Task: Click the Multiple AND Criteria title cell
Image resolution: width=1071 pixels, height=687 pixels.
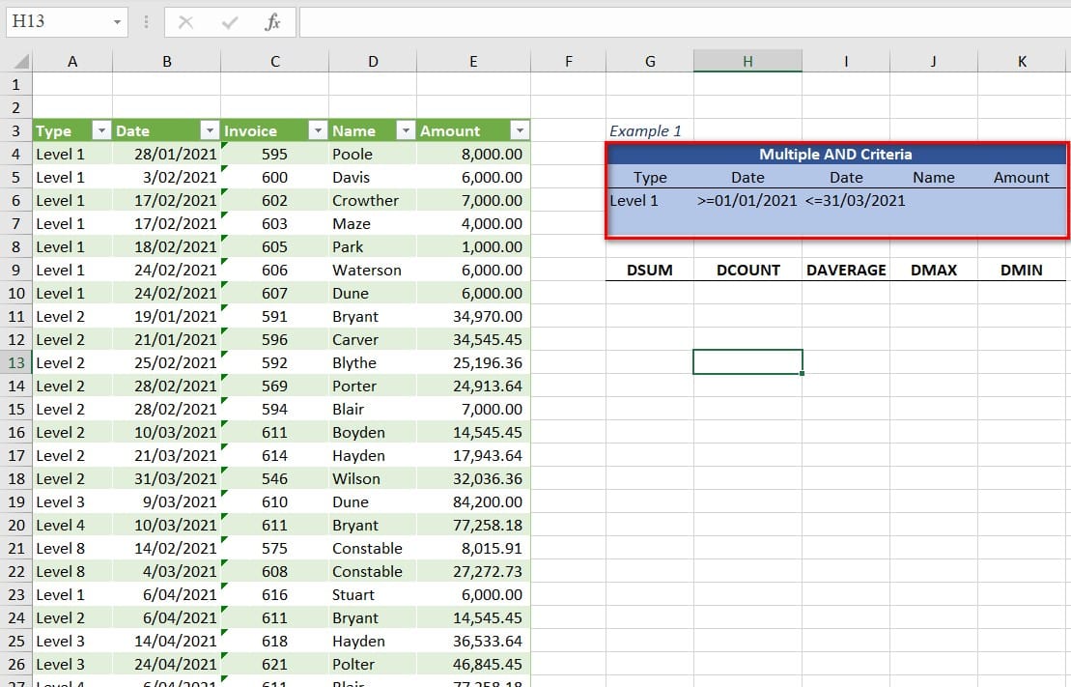Action: [x=835, y=155]
